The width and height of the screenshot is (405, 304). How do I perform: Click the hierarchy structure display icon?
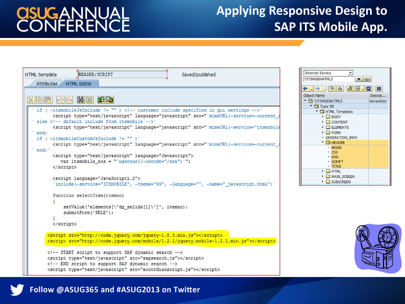[x=350, y=88]
